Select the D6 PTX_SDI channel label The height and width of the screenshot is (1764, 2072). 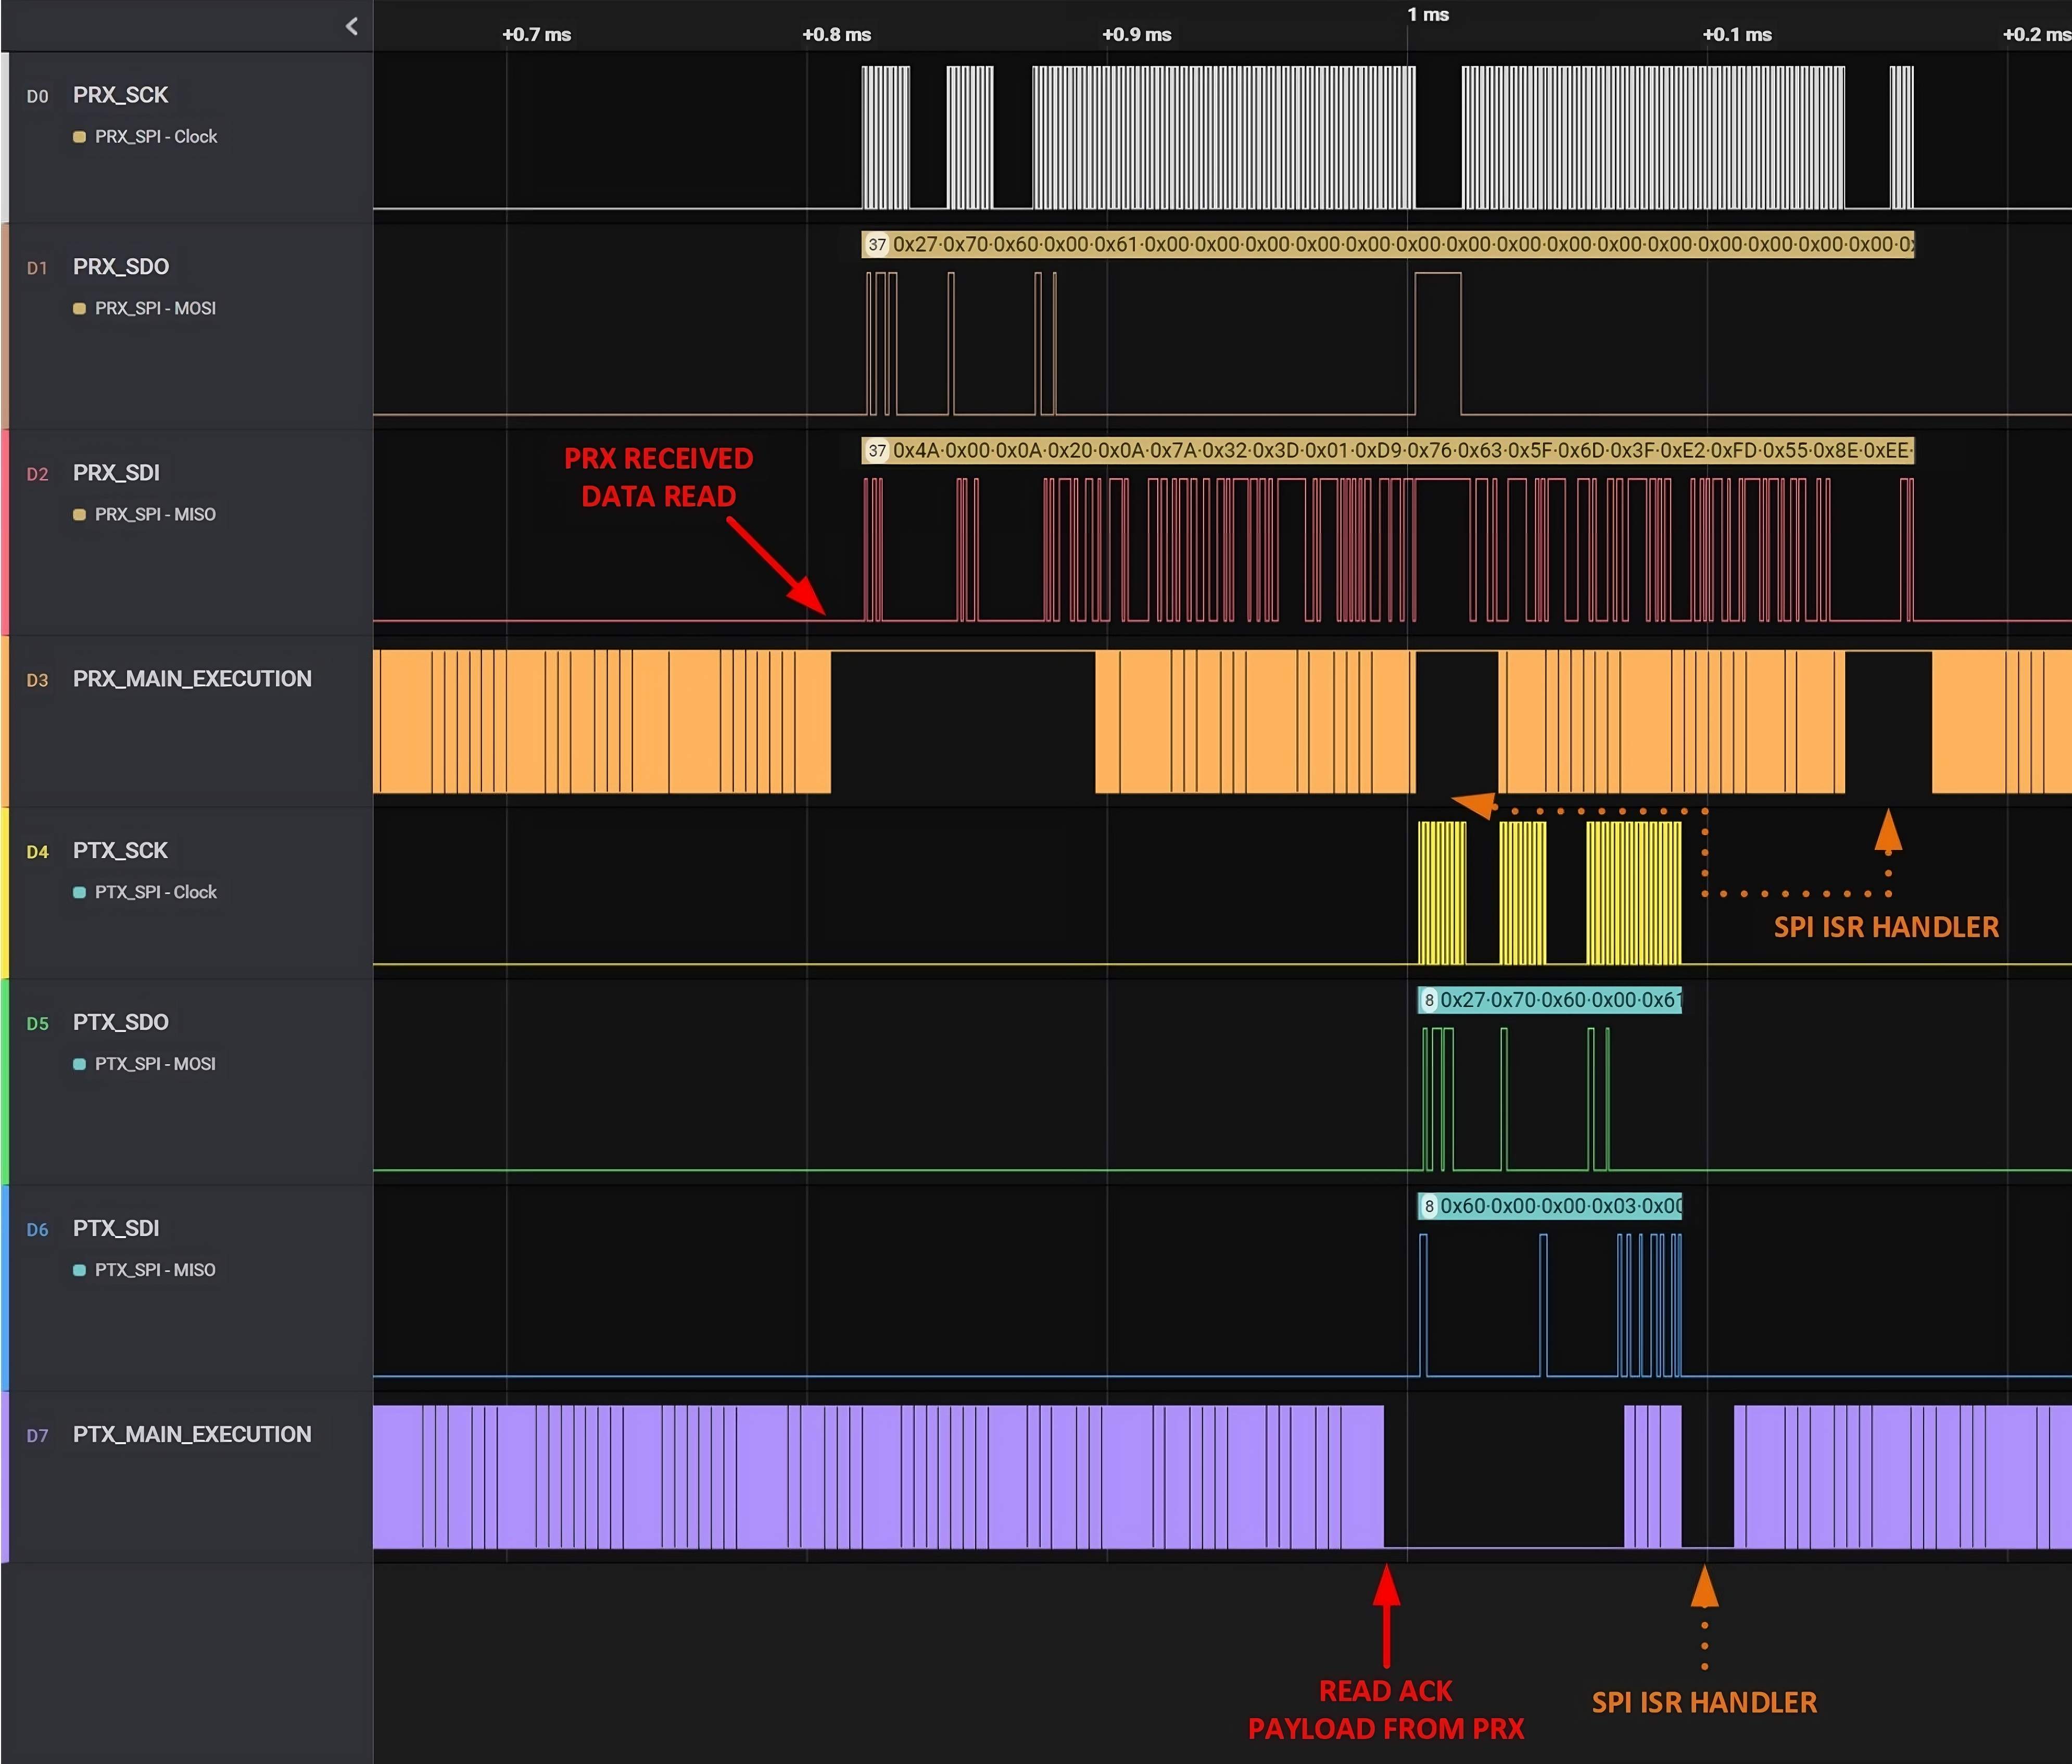click(x=116, y=1229)
